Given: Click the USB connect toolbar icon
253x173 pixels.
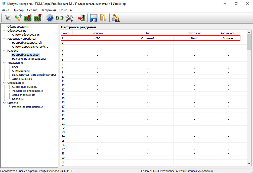Looking at the screenshot, I should pyautogui.click(x=18, y=18).
